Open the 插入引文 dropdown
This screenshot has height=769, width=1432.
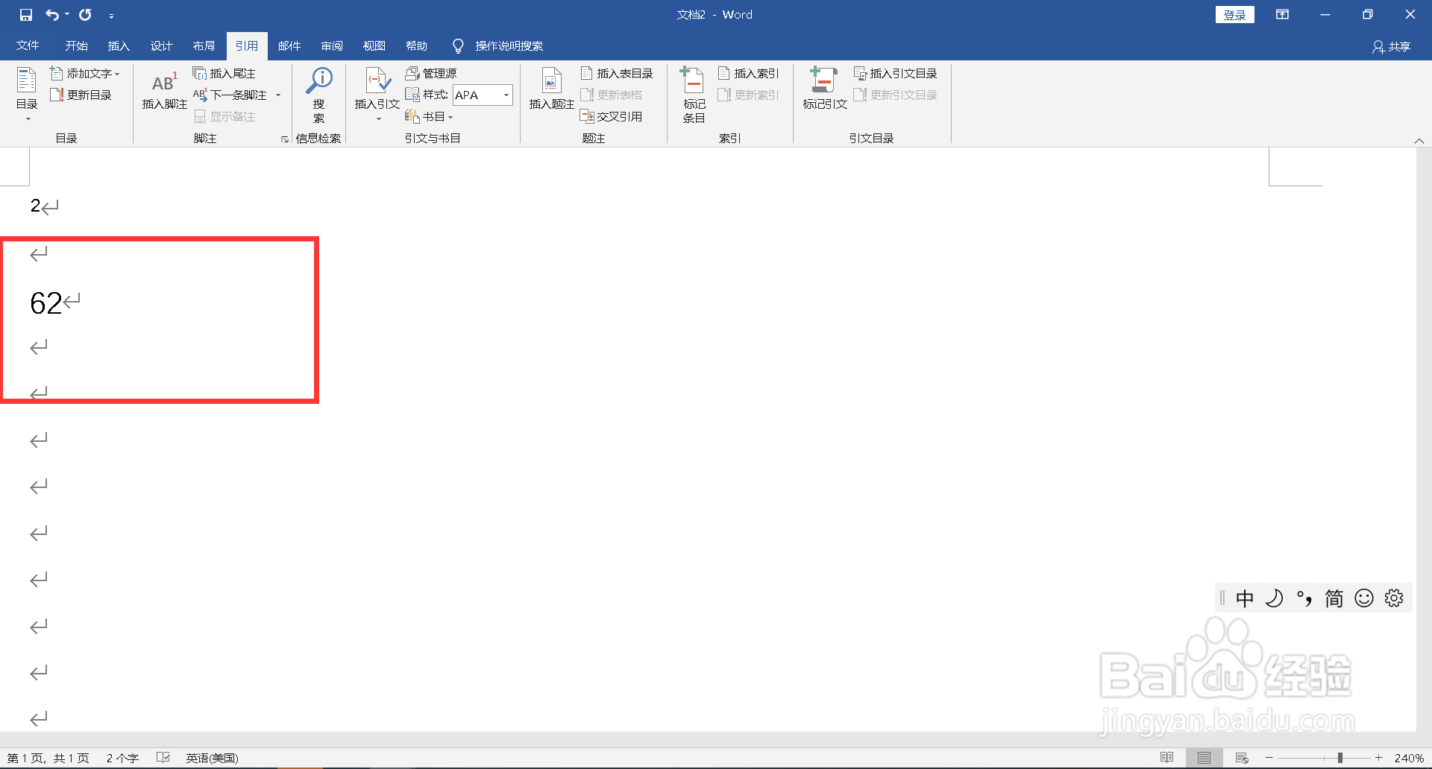pyautogui.click(x=377, y=95)
